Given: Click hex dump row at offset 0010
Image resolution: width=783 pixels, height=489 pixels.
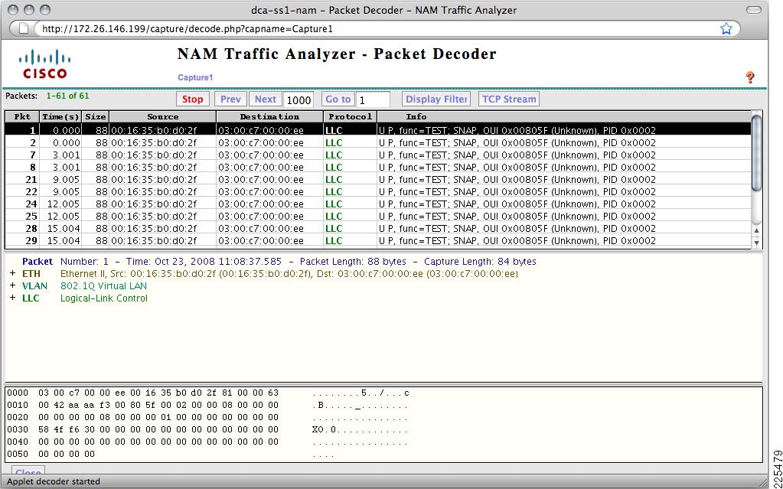Looking at the screenshot, I should coord(208,405).
